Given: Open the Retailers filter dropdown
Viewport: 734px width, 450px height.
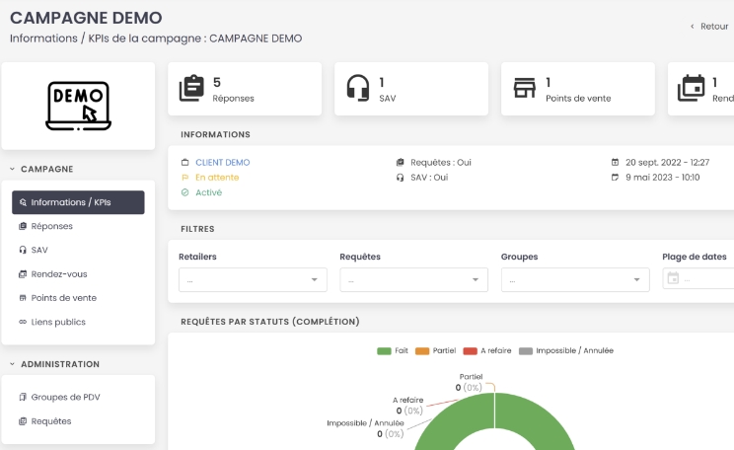Looking at the screenshot, I should [x=253, y=280].
